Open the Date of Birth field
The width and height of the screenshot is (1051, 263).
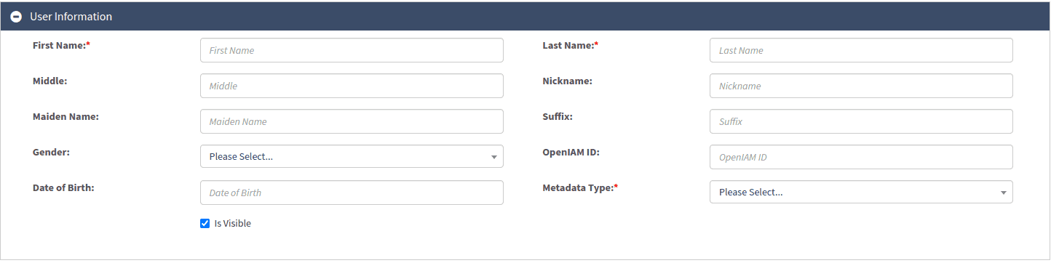352,193
